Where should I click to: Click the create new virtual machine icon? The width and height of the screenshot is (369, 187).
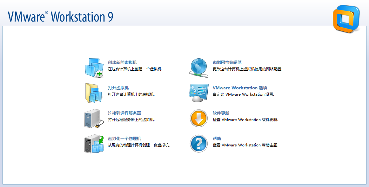pos(94,68)
